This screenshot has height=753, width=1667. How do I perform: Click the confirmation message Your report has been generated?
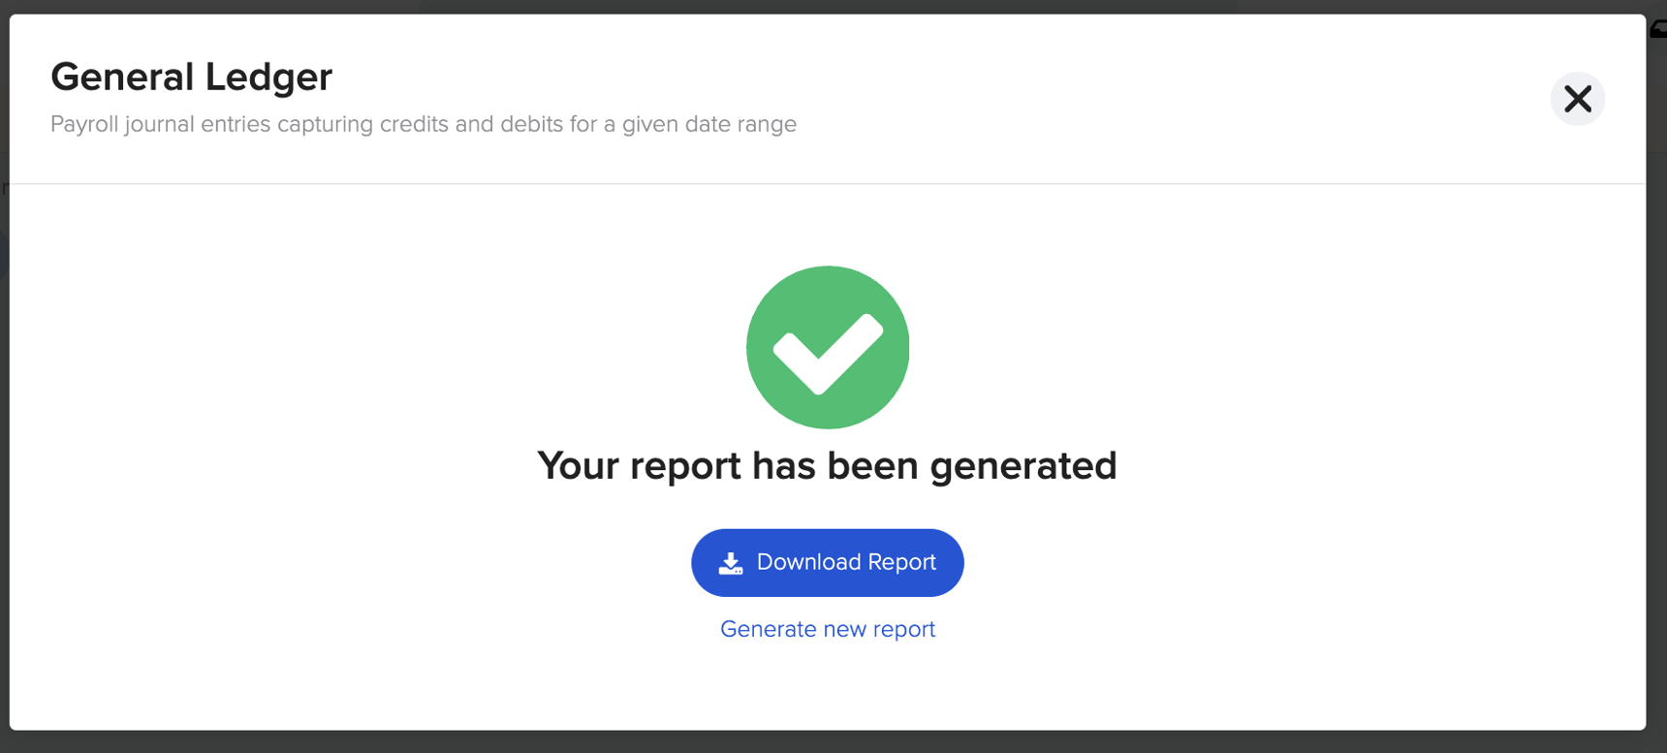[x=827, y=465]
